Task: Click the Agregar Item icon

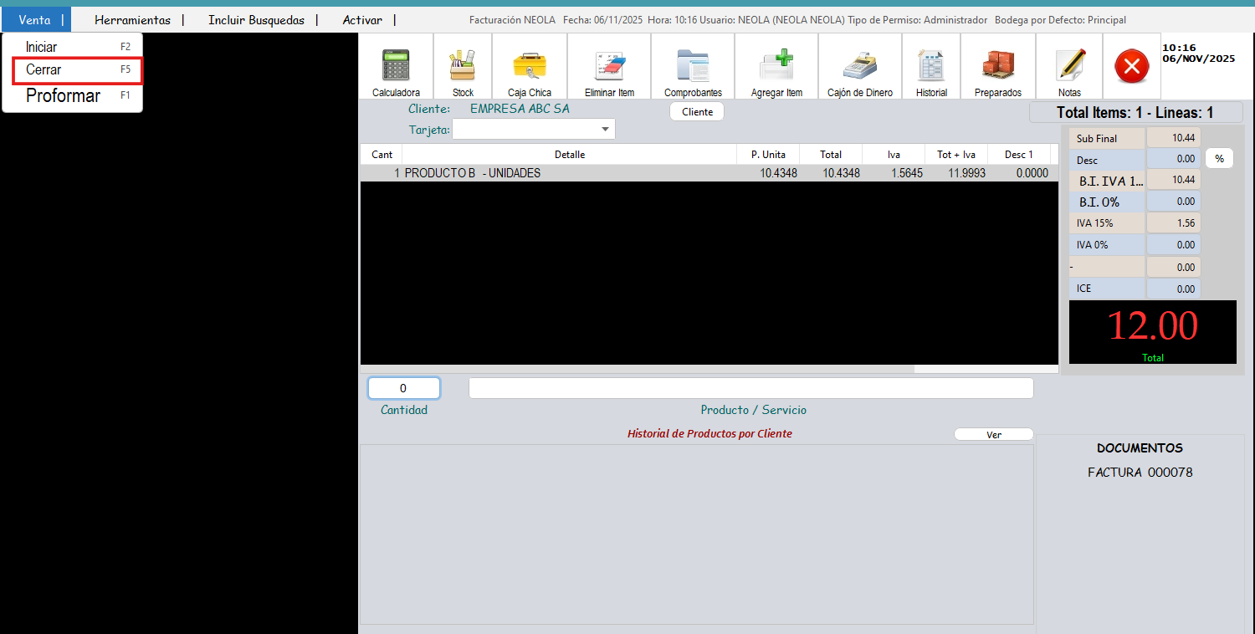Action: (x=776, y=67)
